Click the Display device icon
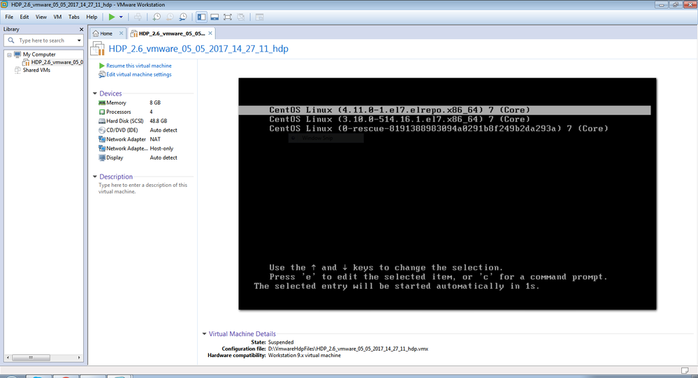698x378 pixels. [x=102, y=158]
